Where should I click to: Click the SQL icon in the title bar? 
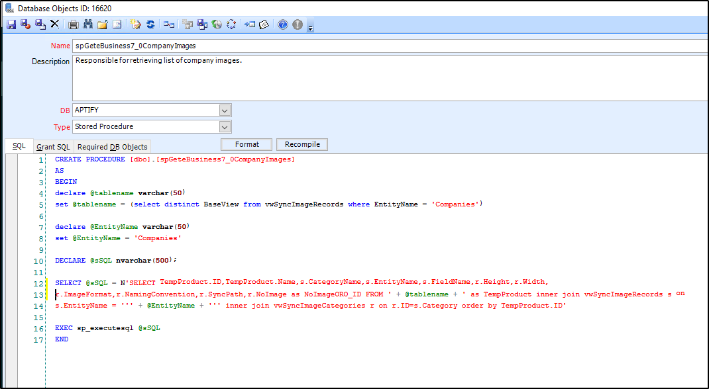coord(9,8)
